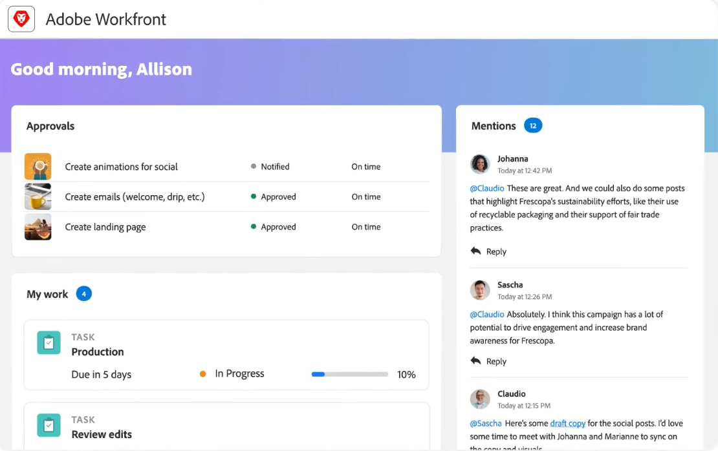Click the My work heading
This screenshot has height=451, width=718.
pyautogui.click(x=47, y=294)
